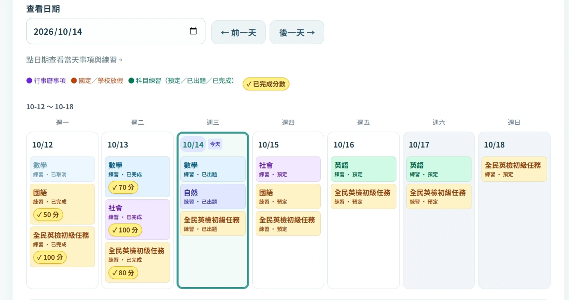Click the 50 分 score badge
Screen dimensions: 569x300
(48, 215)
